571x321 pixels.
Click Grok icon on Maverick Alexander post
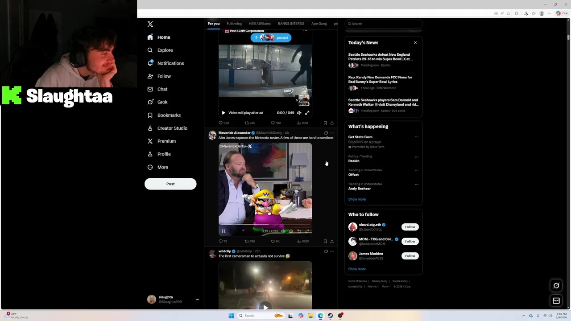tap(326, 133)
